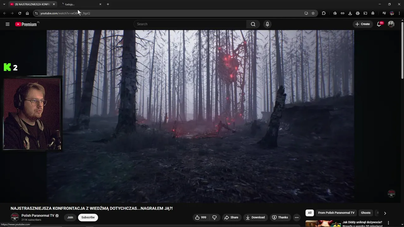Viewport: 404px width, 227px height.
Task: Like the video with thumbs up
Action: coord(200,217)
